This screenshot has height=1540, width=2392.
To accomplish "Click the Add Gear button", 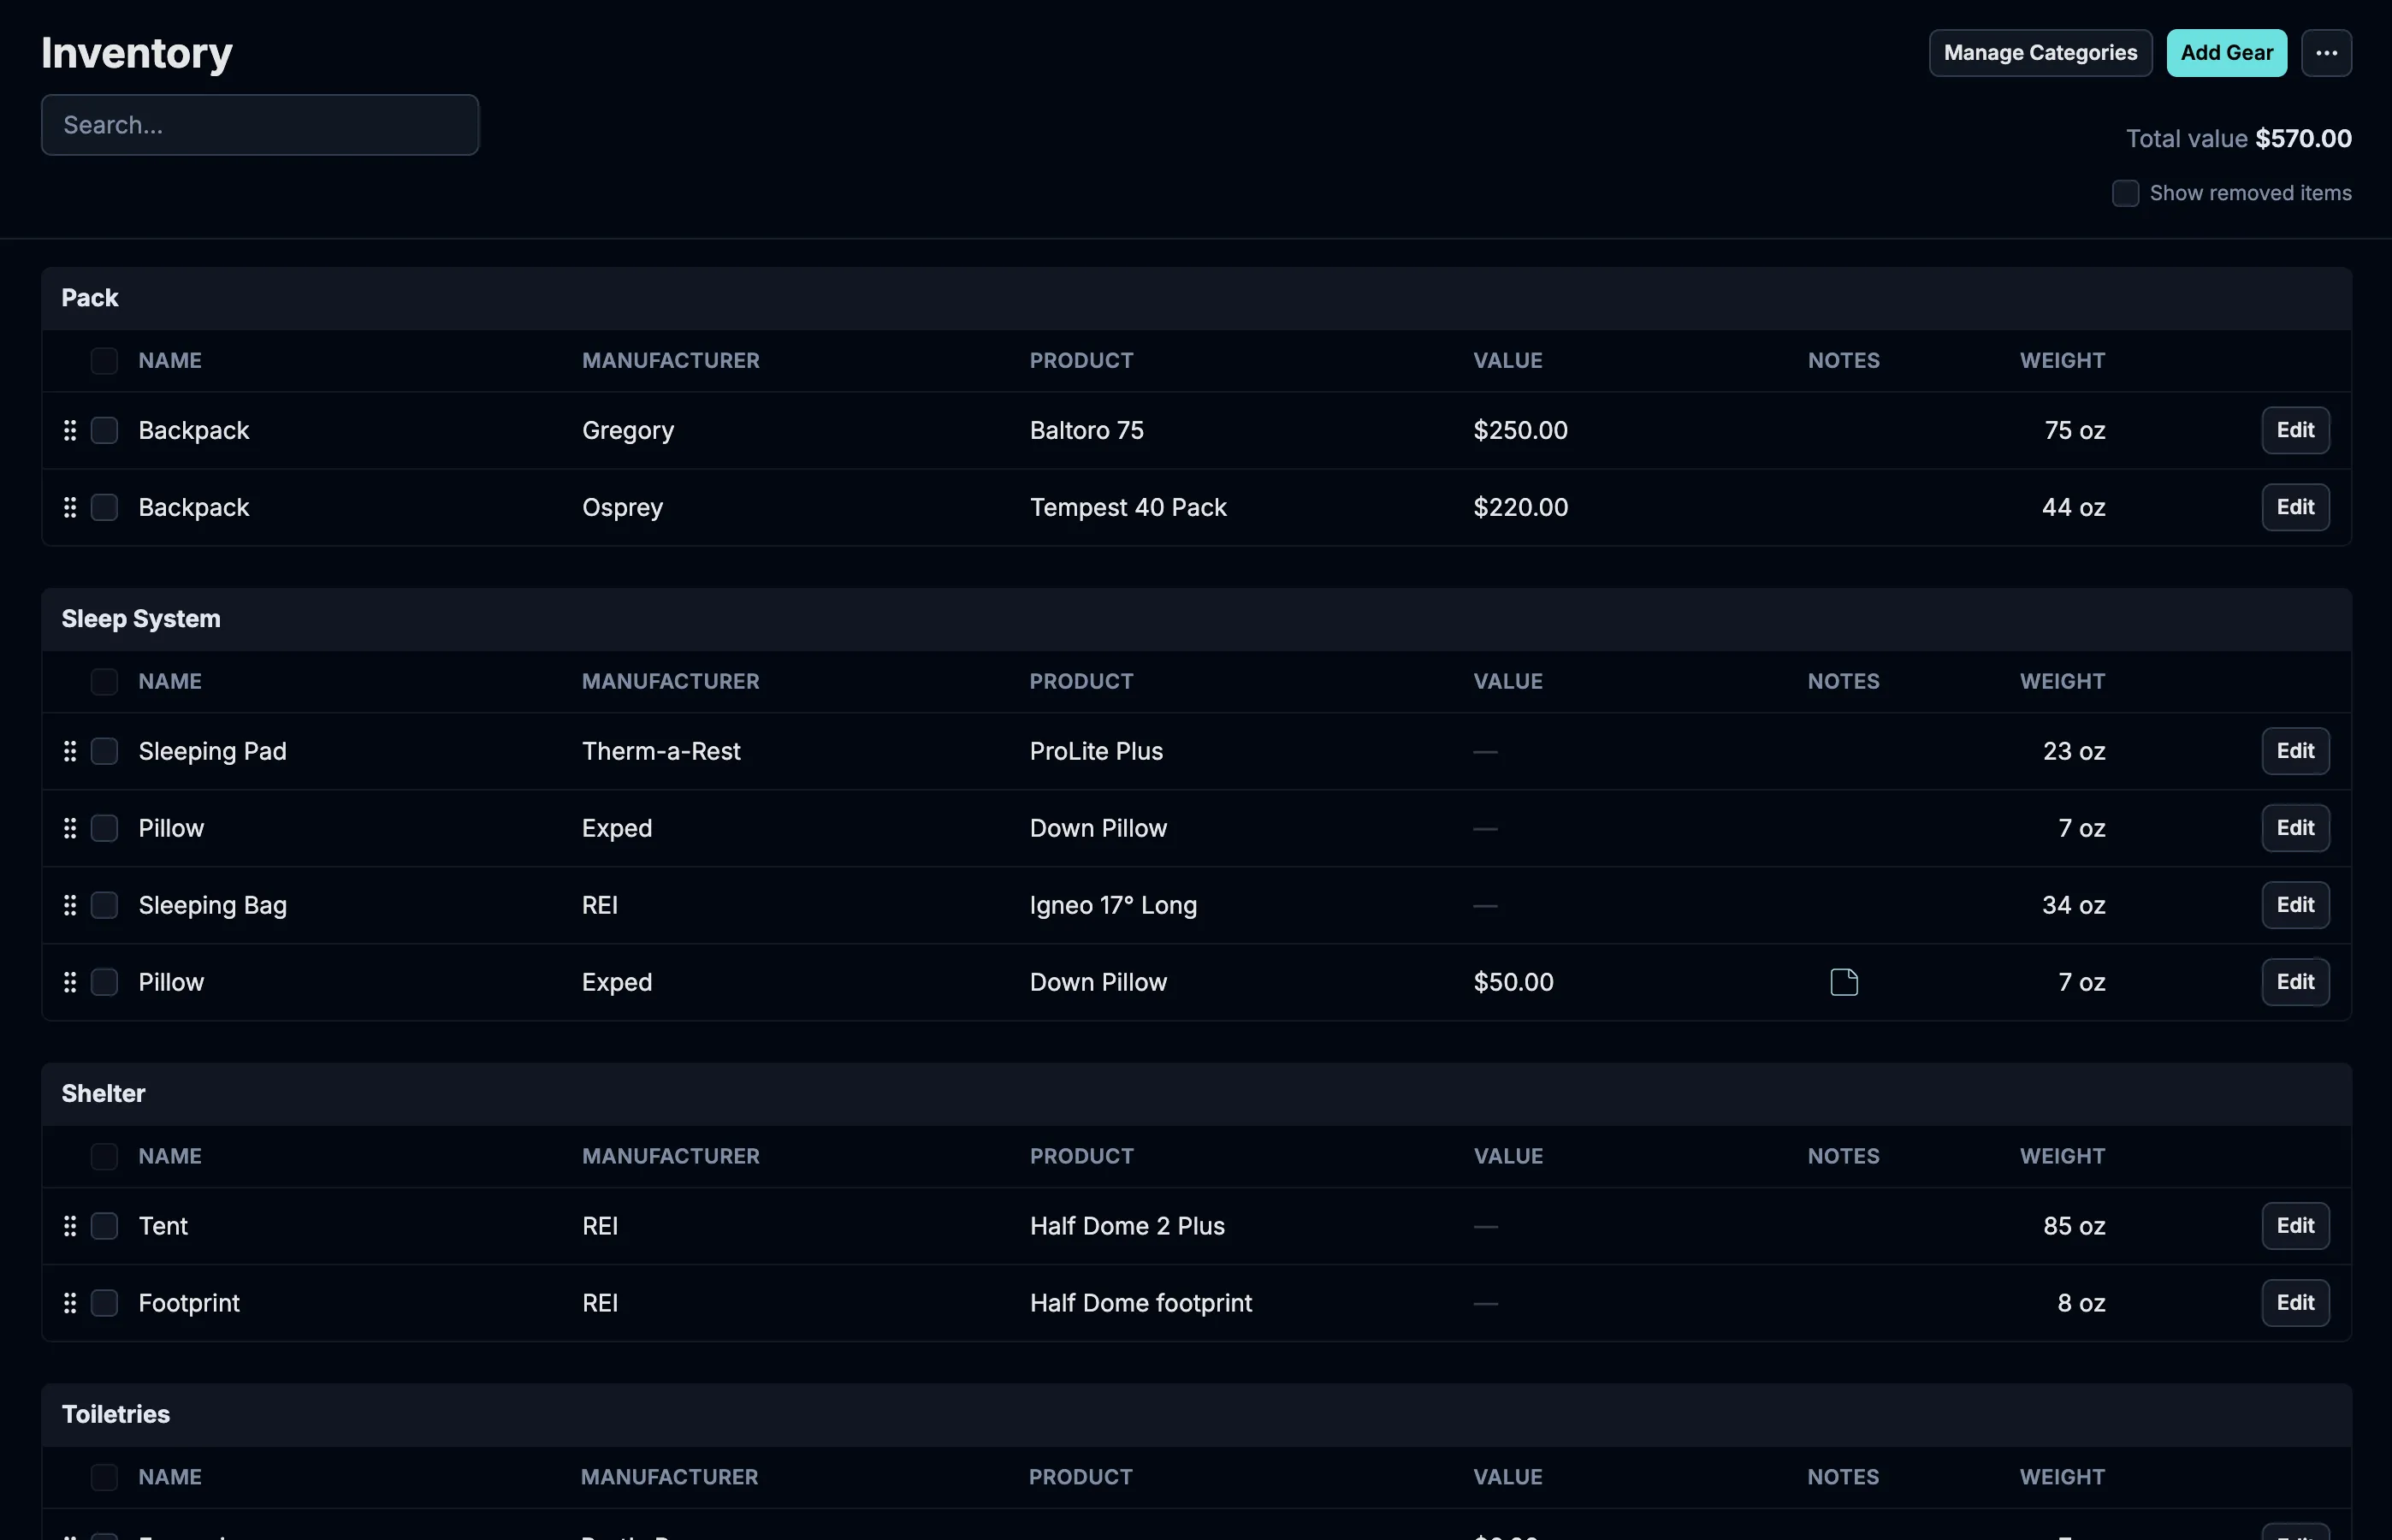I will [2226, 53].
